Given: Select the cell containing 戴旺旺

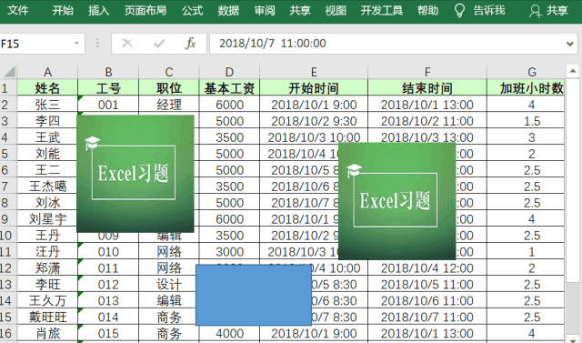Looking at the screenshot, I should coord(47,317).
